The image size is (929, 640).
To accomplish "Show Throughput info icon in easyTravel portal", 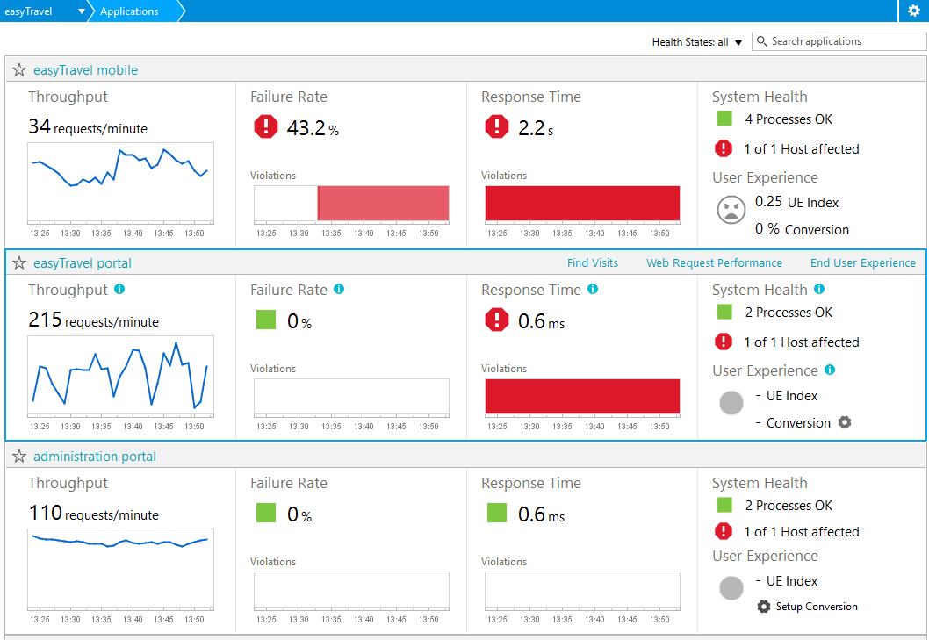I will click(x=119, y=289).
